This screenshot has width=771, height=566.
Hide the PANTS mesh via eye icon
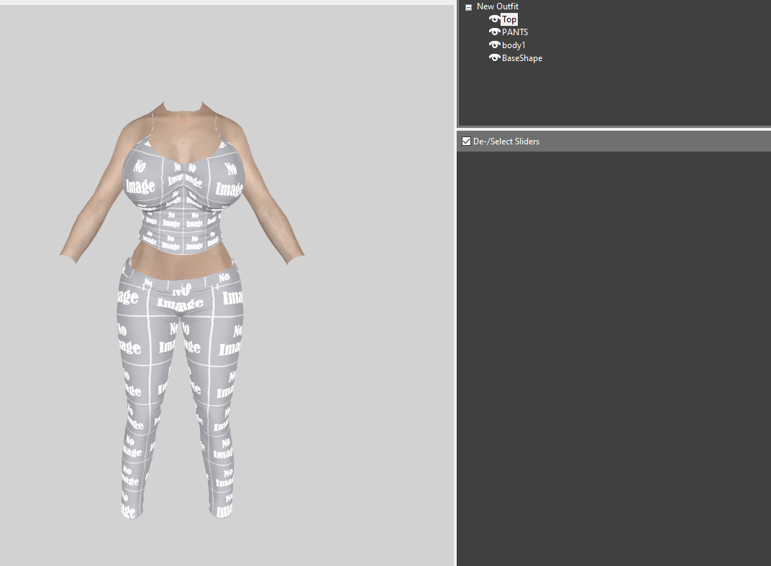[x=494, y=32]
